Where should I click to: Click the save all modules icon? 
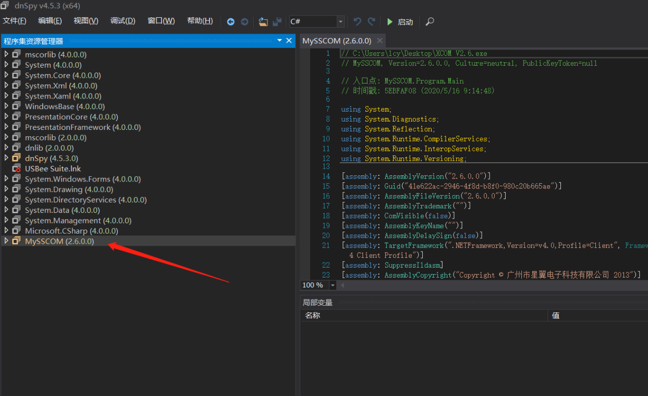pyautogui.click(x=277, y=22)
